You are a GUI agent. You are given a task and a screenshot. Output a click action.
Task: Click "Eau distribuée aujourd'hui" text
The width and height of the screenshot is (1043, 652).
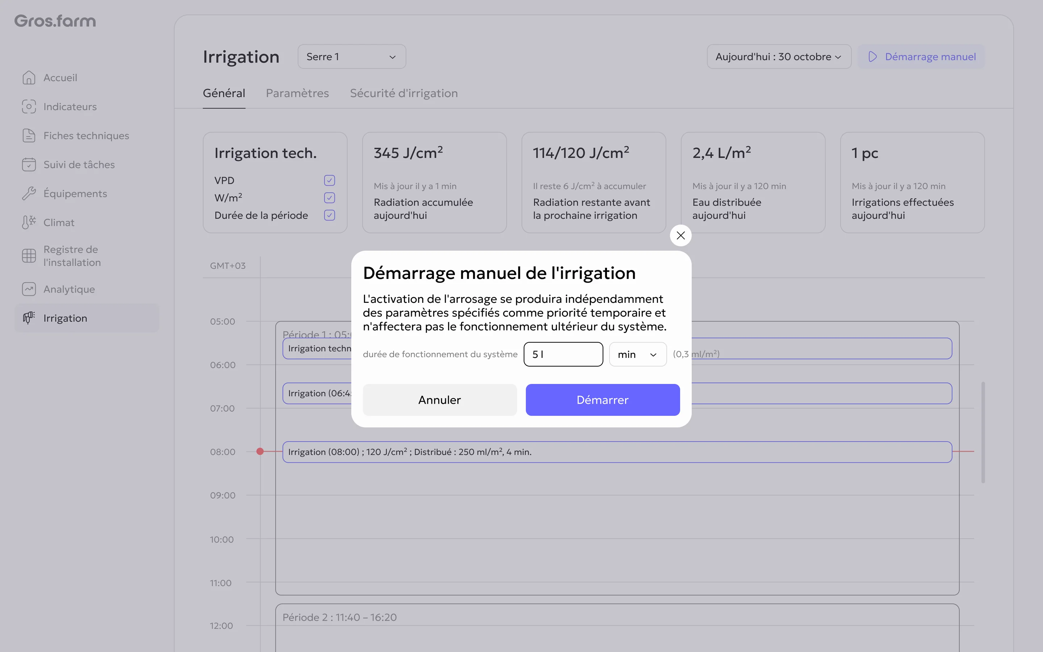pyautogui.click(x=726, y=209)
